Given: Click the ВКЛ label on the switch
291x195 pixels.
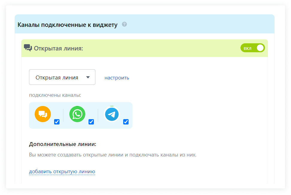Looking at the screenshot, I should tap(248, 48).
